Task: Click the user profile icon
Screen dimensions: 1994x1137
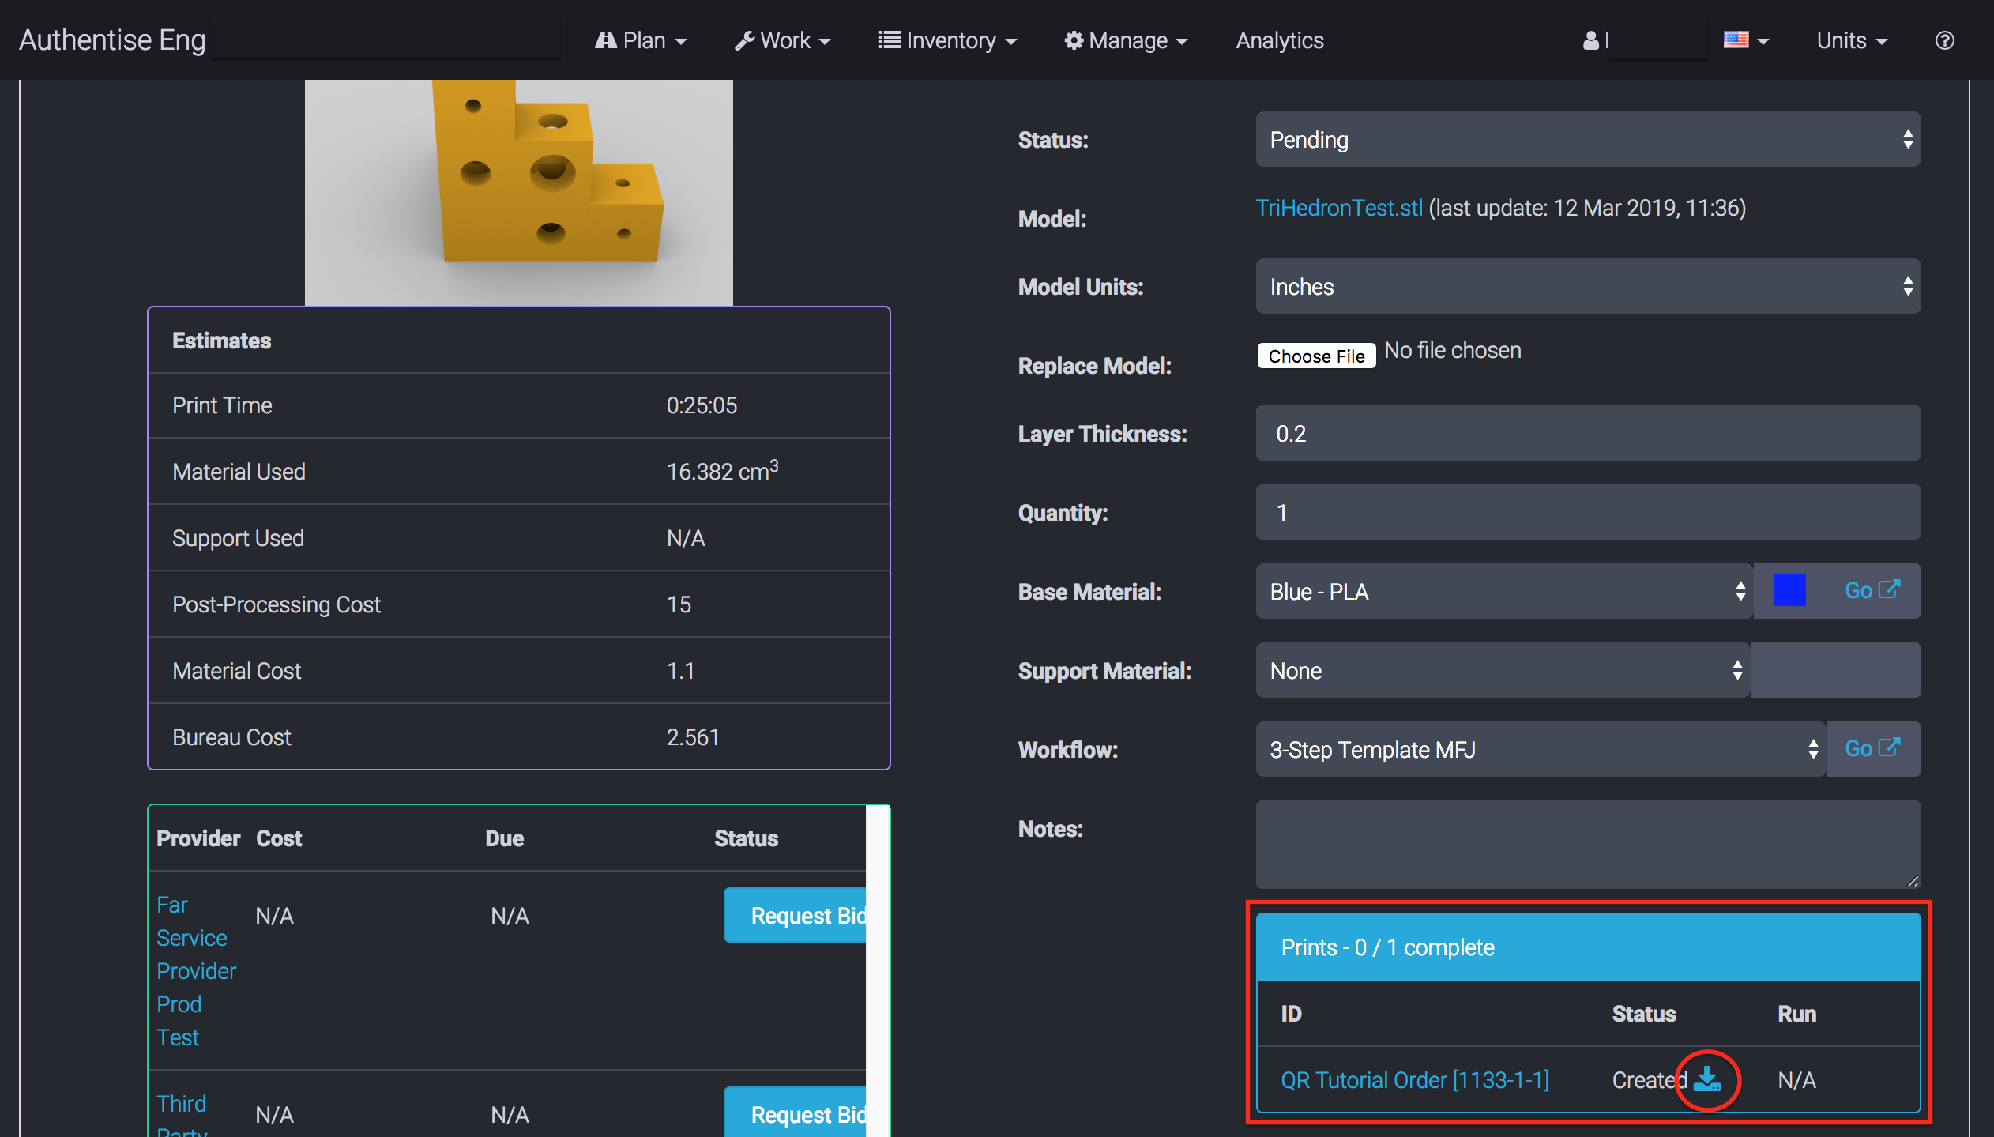Action: click(x=1591, y=40)
